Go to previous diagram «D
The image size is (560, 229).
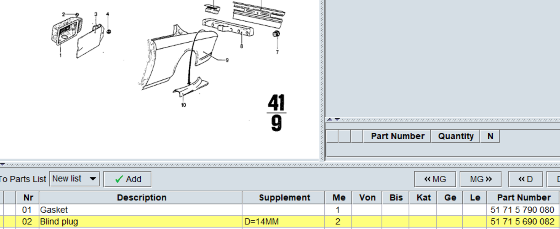point(526,179)
